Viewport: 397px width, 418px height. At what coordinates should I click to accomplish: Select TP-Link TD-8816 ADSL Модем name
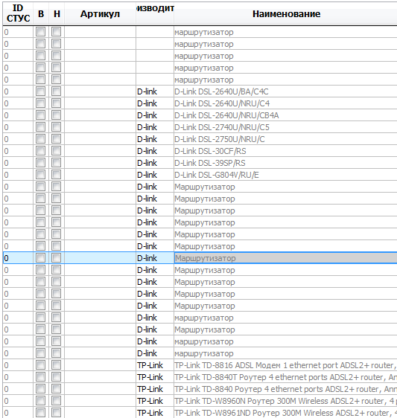[285, 365]
